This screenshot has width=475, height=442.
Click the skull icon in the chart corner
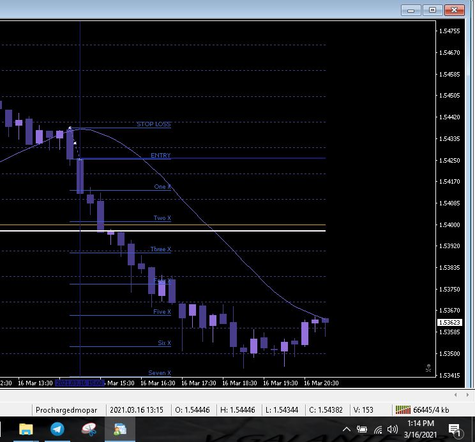[x=428, y=368]
